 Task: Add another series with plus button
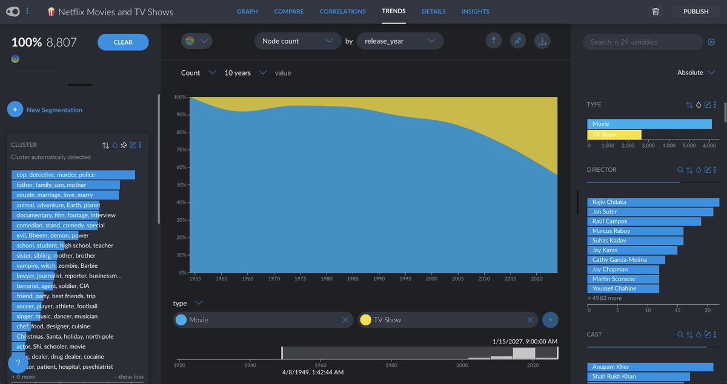(x=550, y=320)
